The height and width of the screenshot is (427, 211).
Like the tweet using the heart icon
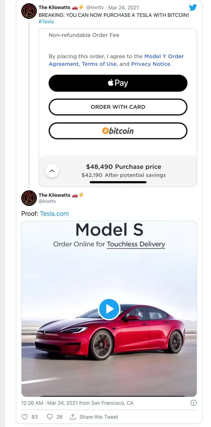[24, 417]
